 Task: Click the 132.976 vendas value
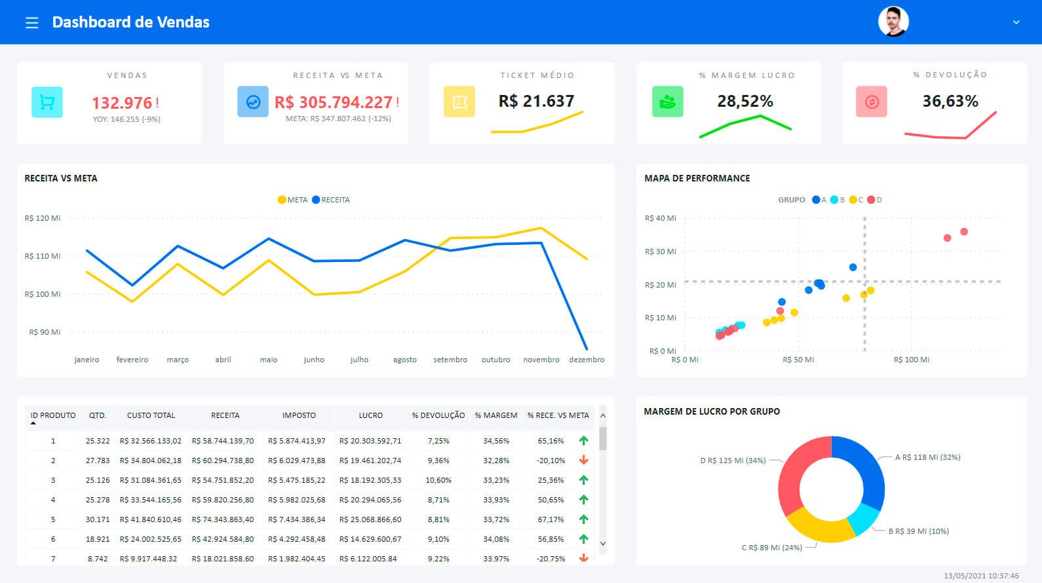122,103
